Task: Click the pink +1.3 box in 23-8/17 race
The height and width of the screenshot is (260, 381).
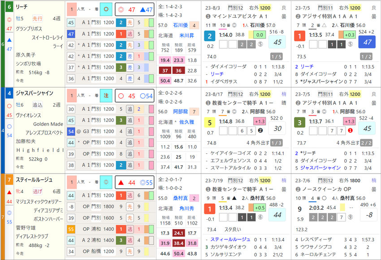Action: pyautogui.click(x=260, y=121)
